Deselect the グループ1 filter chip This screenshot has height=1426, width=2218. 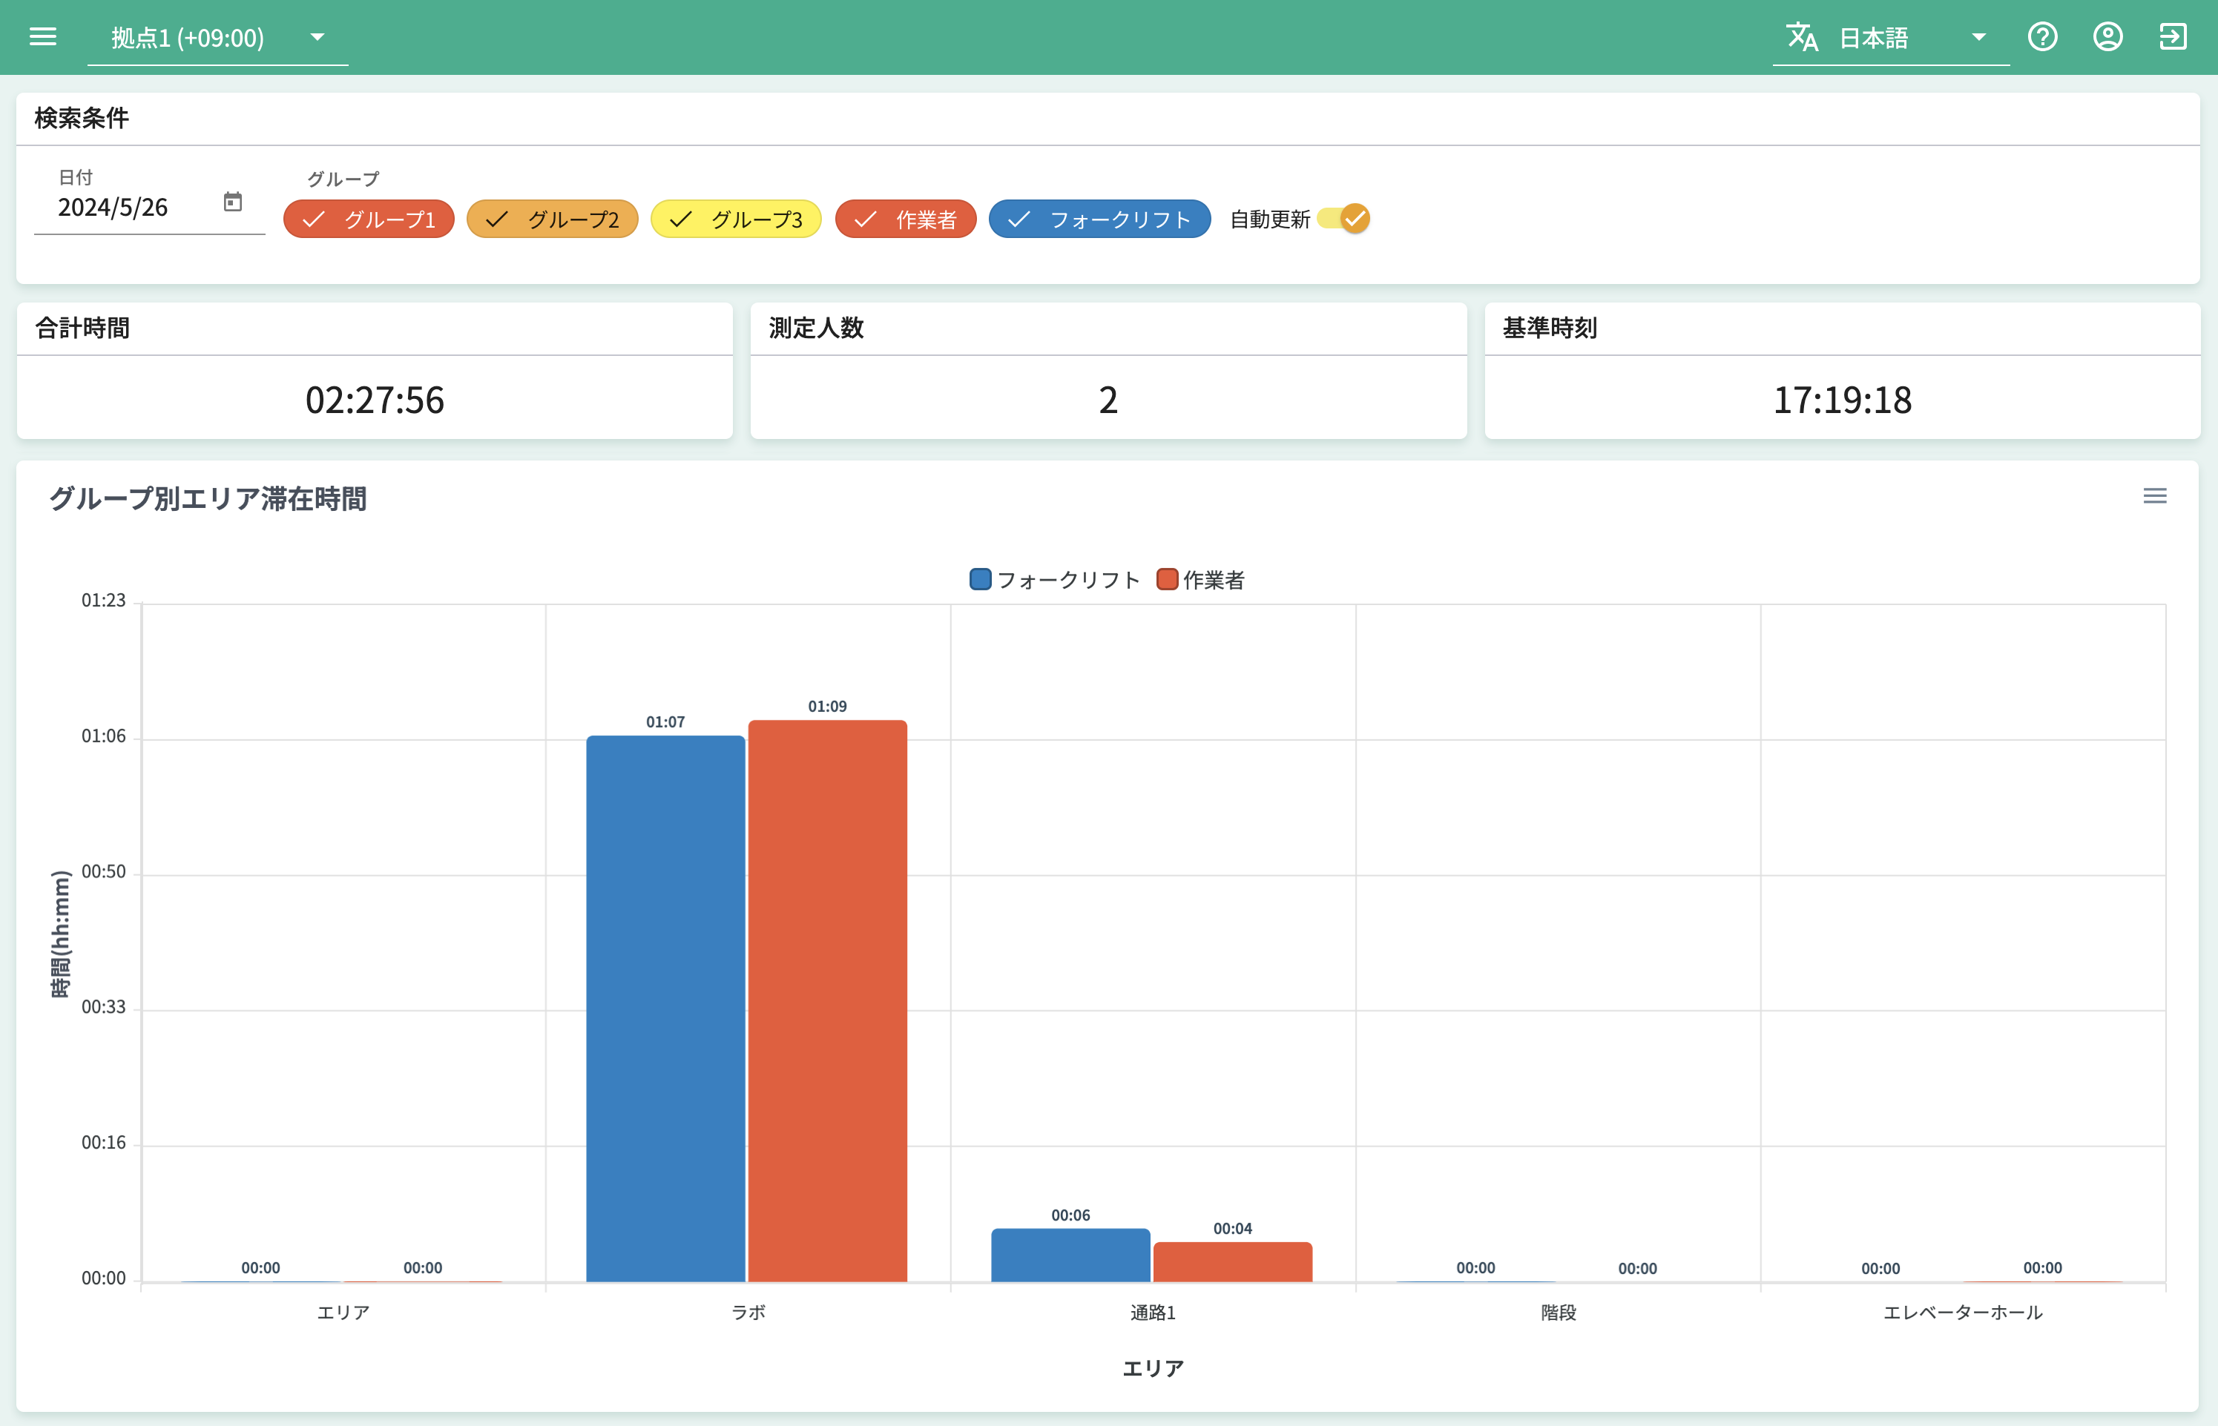(369, 219)
